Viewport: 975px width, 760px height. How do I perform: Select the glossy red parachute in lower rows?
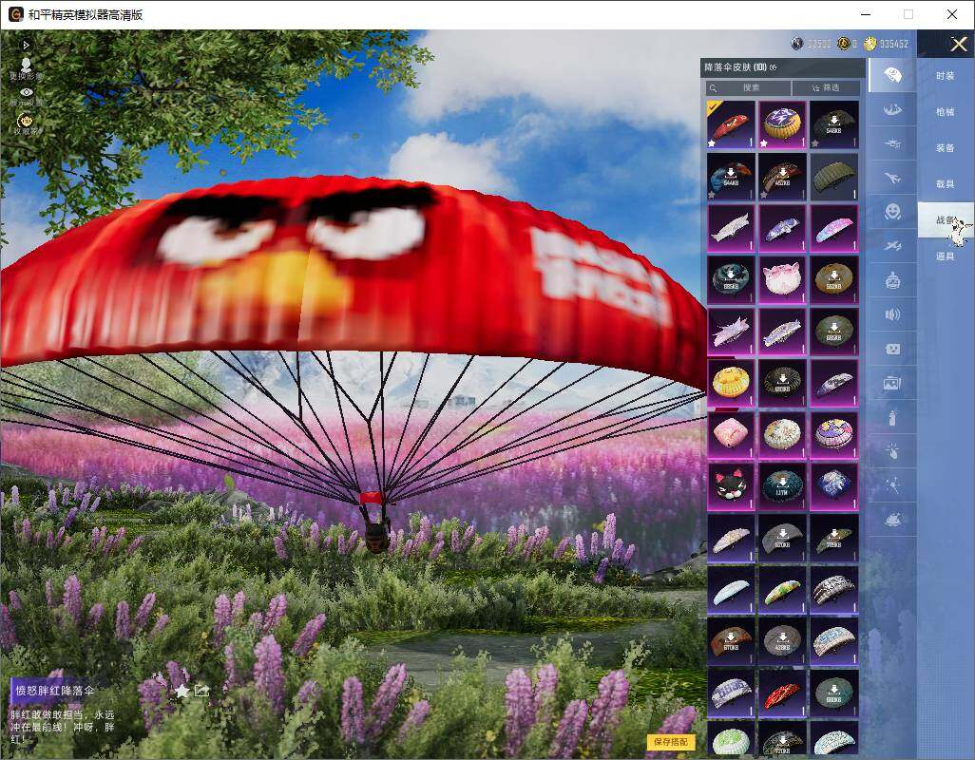[782, 692]
